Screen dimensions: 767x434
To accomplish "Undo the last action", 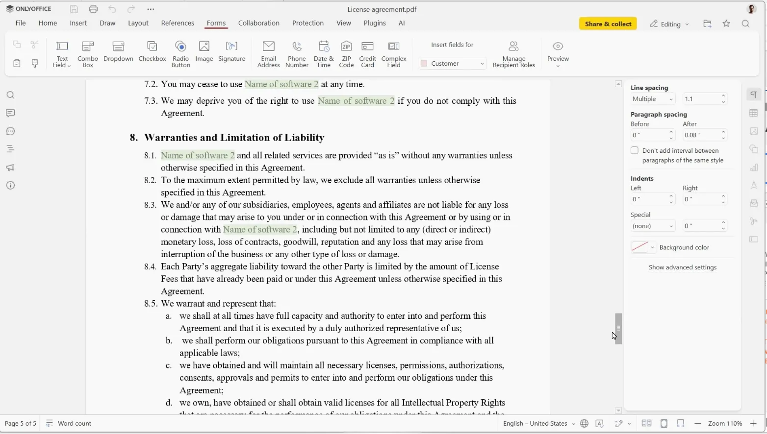I will click(x=112, y=9).
